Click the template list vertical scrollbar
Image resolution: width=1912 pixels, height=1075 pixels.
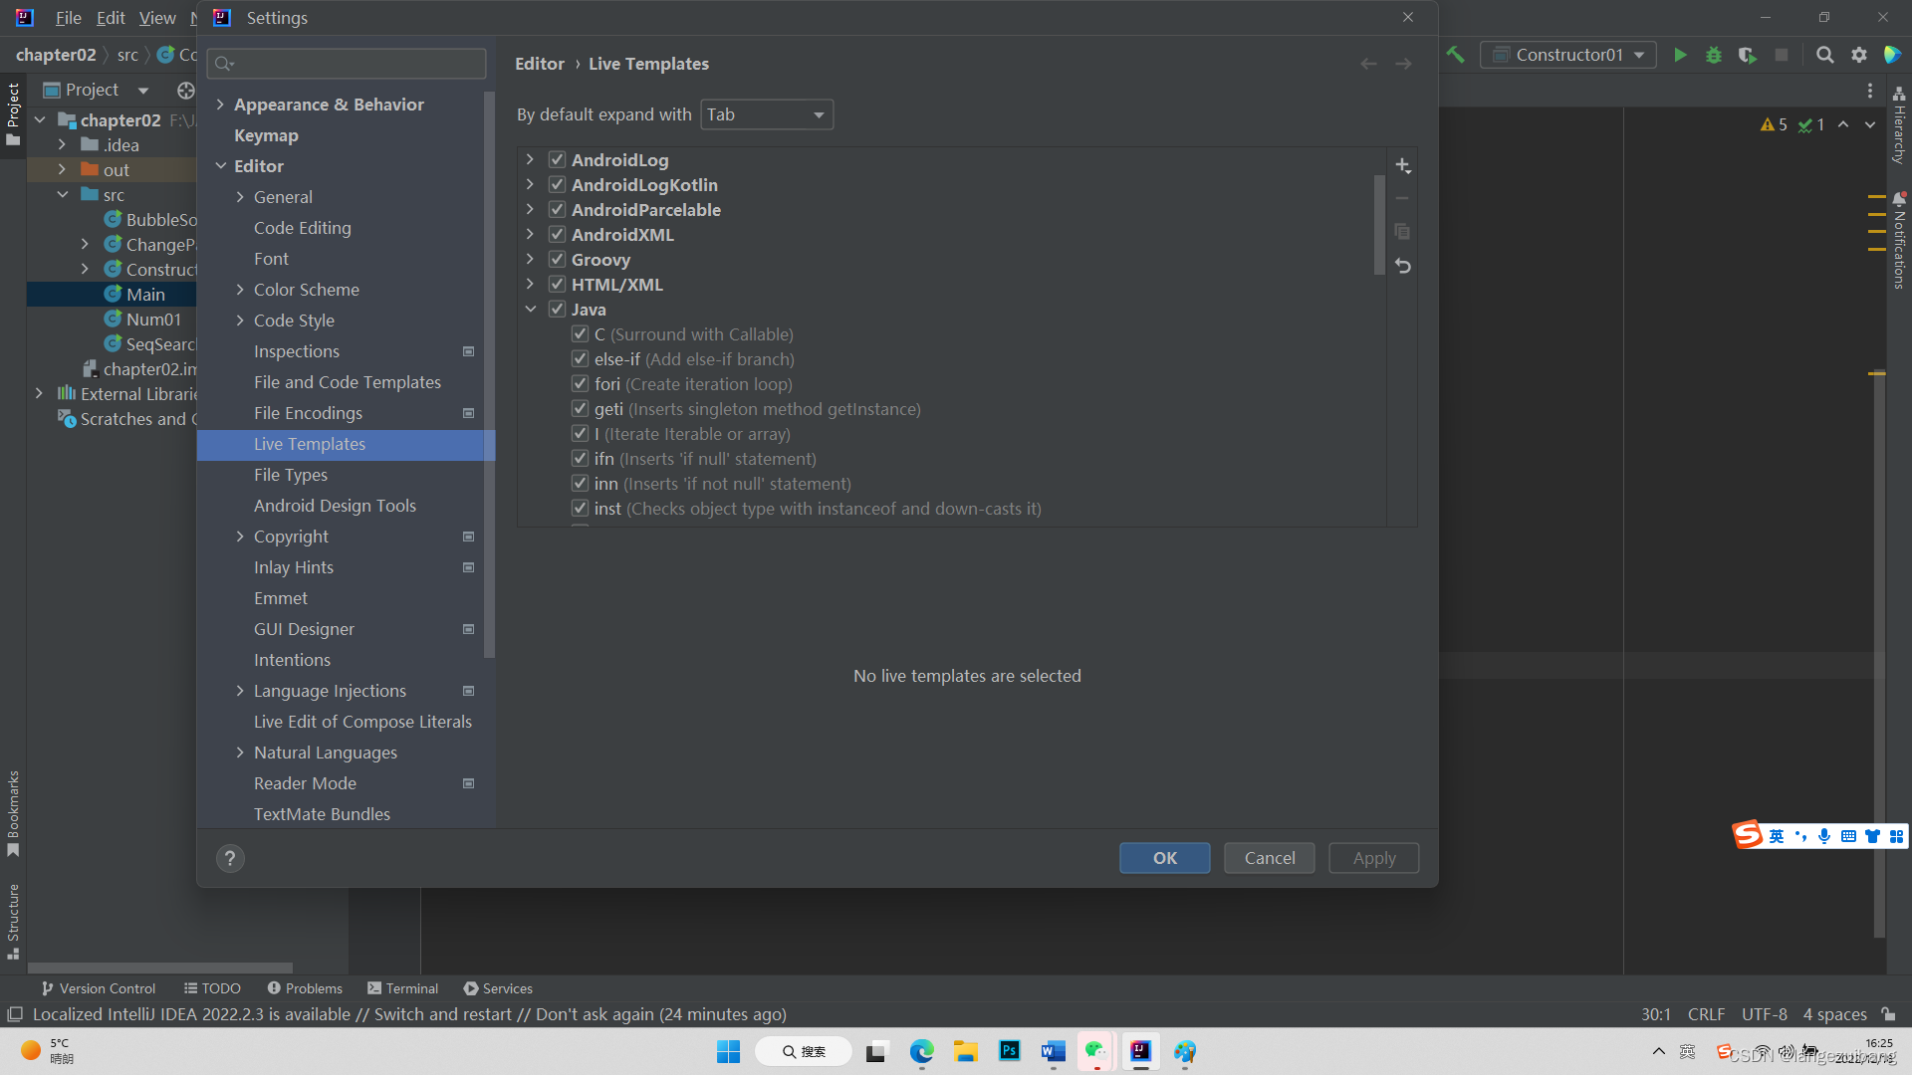[1379, 224]
